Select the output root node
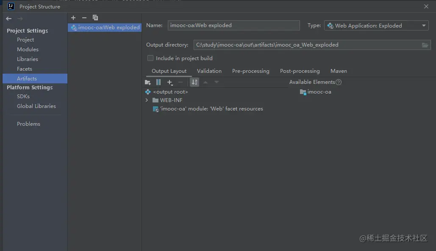 tap(167, 92)
